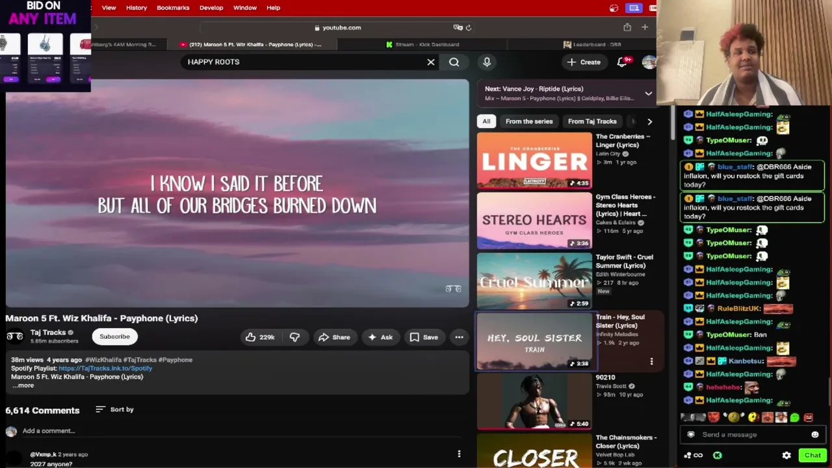Reload the page with the refresh icon
This screenshot has height=468, width=832.
(x=468, y=27)
